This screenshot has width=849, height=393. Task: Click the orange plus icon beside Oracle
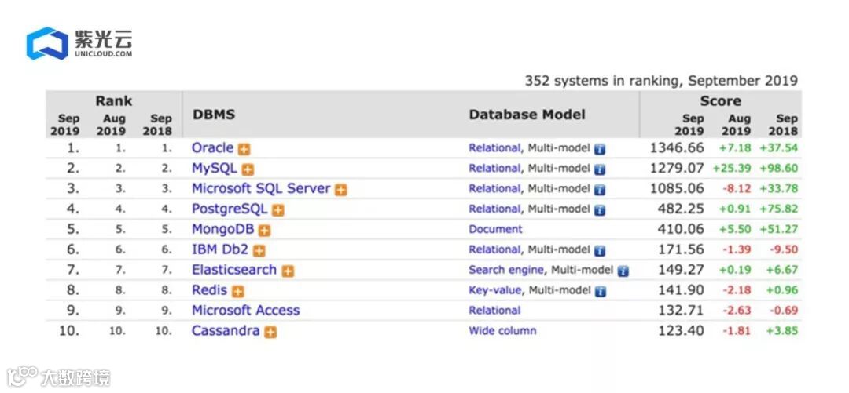click(x=244, y=149)
